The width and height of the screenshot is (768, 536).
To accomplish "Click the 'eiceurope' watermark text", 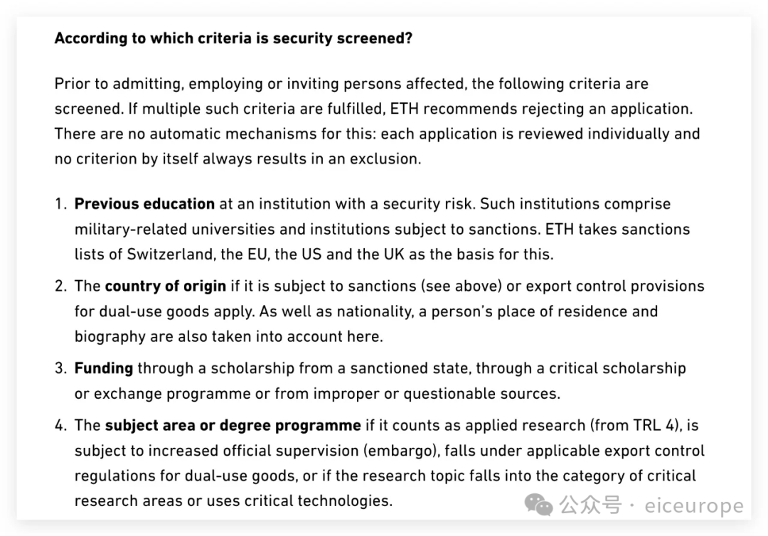I will (694, 506).
